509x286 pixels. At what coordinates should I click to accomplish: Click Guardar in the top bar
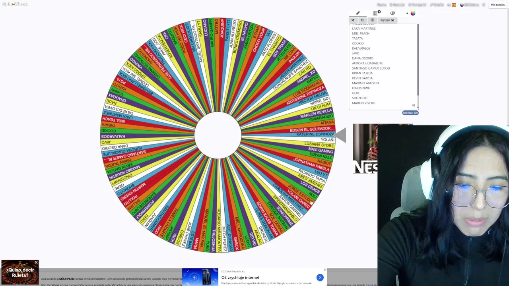point(397,5)
